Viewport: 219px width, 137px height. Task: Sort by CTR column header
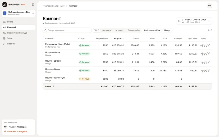point(165,39)
